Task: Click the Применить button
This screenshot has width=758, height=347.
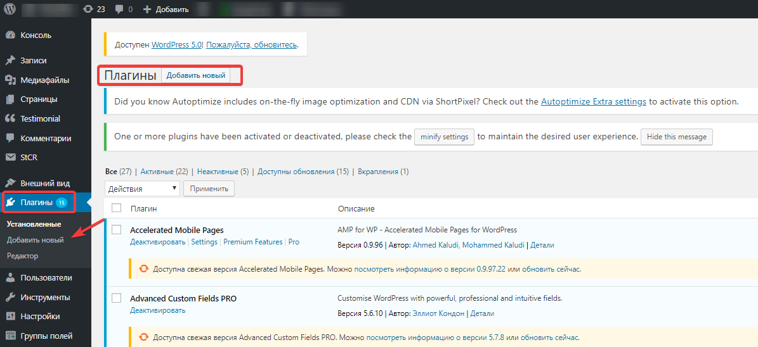Action: pos(209,189)
